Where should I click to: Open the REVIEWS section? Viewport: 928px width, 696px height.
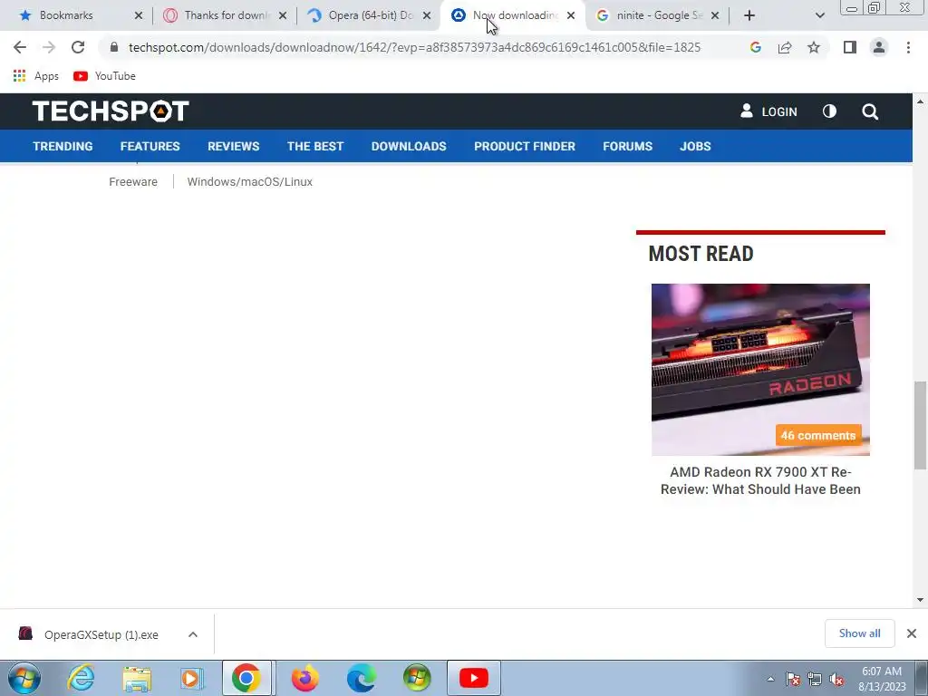(x=233, y=146)
